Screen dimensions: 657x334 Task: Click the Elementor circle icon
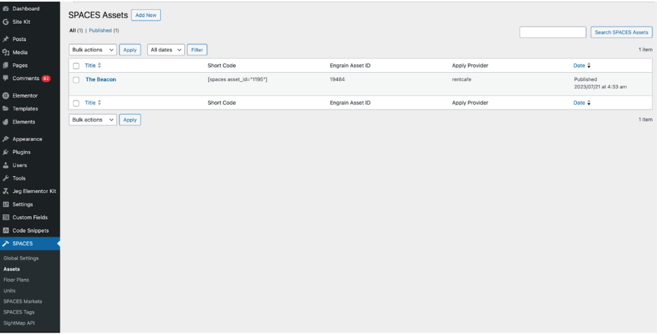(x=6, y=95)
